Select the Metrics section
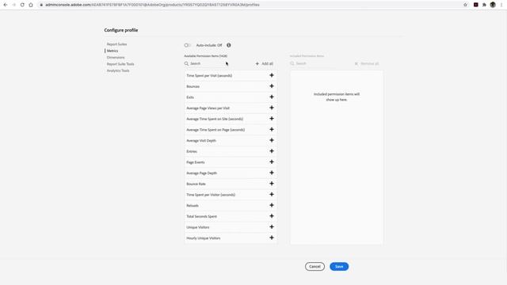 [112, 51]
